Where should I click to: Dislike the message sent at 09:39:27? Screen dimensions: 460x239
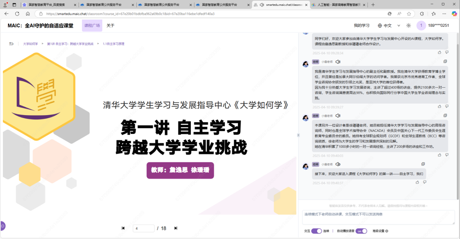click(447, 107)
